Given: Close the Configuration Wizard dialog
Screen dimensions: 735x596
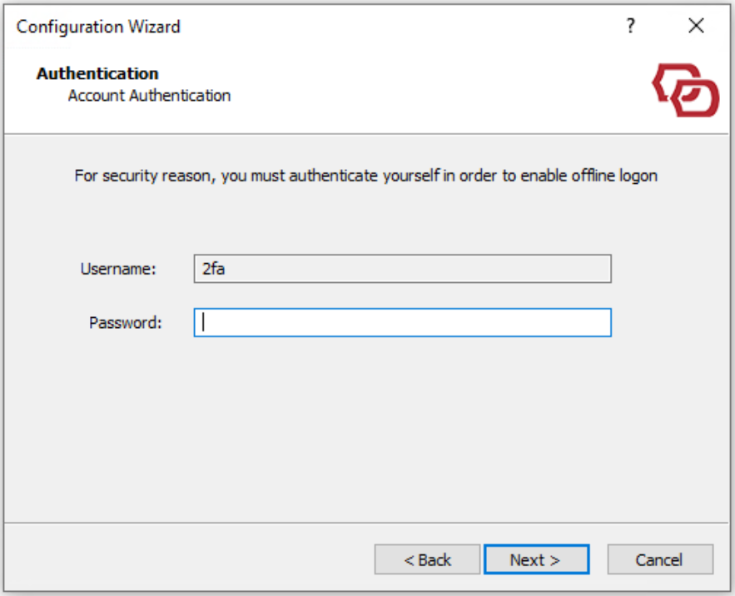Looking at the screenshot, I should pyautogui.click(x=697, y=26).
